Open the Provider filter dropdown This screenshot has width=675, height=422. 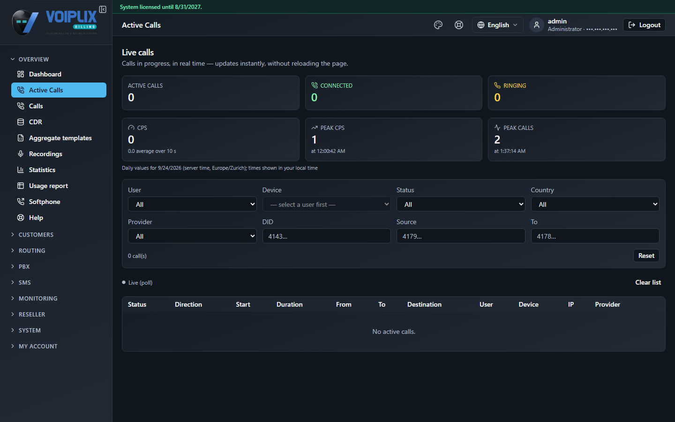coord(192,236)
